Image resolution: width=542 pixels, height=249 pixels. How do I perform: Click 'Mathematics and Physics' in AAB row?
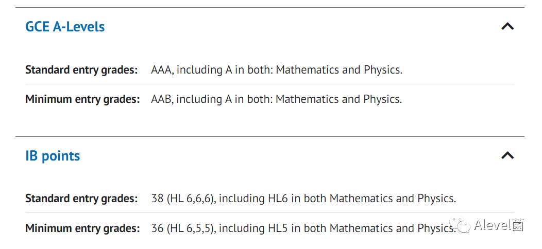(x=338, y=99)
